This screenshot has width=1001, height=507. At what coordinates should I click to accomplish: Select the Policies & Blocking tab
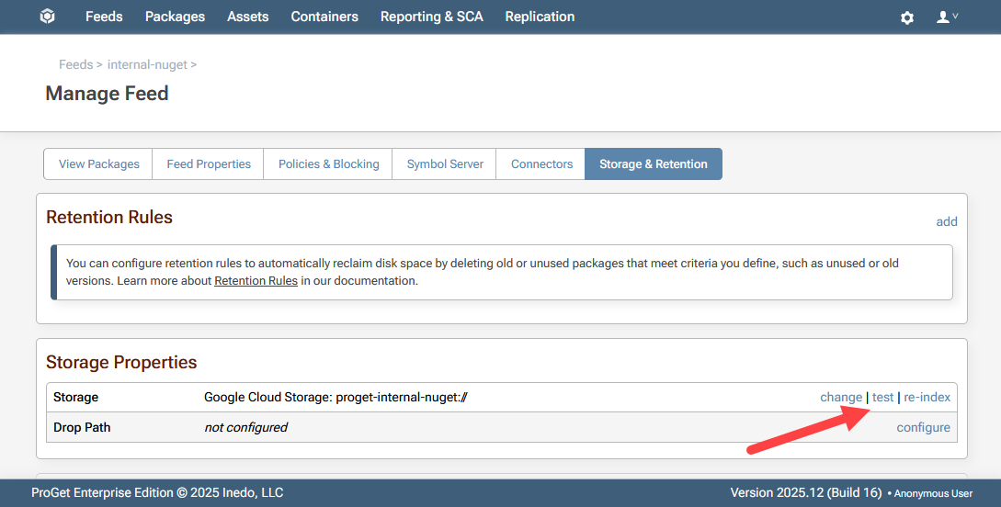328,164
